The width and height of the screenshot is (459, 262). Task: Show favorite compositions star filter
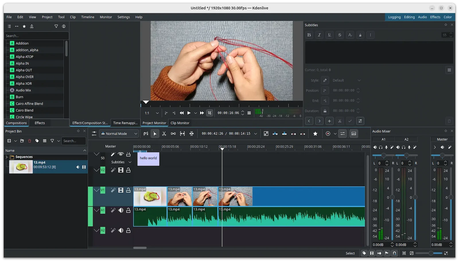coord(24,26)
